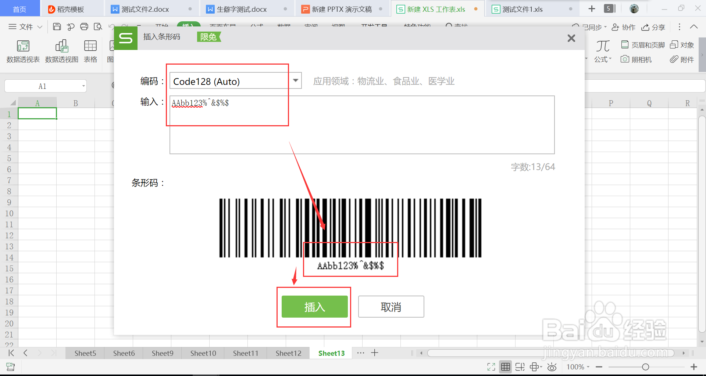The width and height of the screenshot is (706, 376).
Task: Select column Q header
Action: [649, 103]
